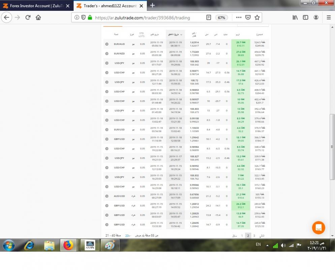335x270 pixels.
Task: Open tracking protection shield panel
Action: (83, 18)
